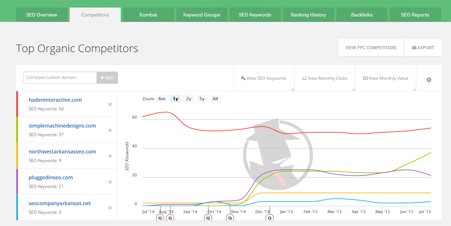
Task: Export the competitors data
Action: [x=423, y=47]
